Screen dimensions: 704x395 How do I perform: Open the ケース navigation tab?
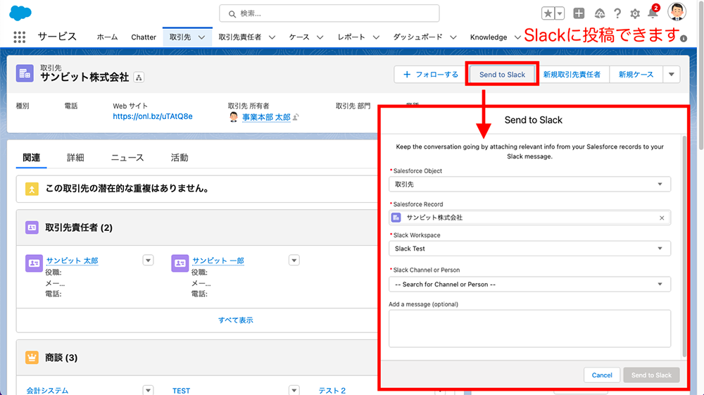tap(299, 37)
